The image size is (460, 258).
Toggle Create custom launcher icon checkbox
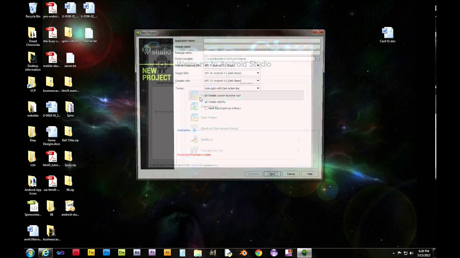click(x=206, y=96)
